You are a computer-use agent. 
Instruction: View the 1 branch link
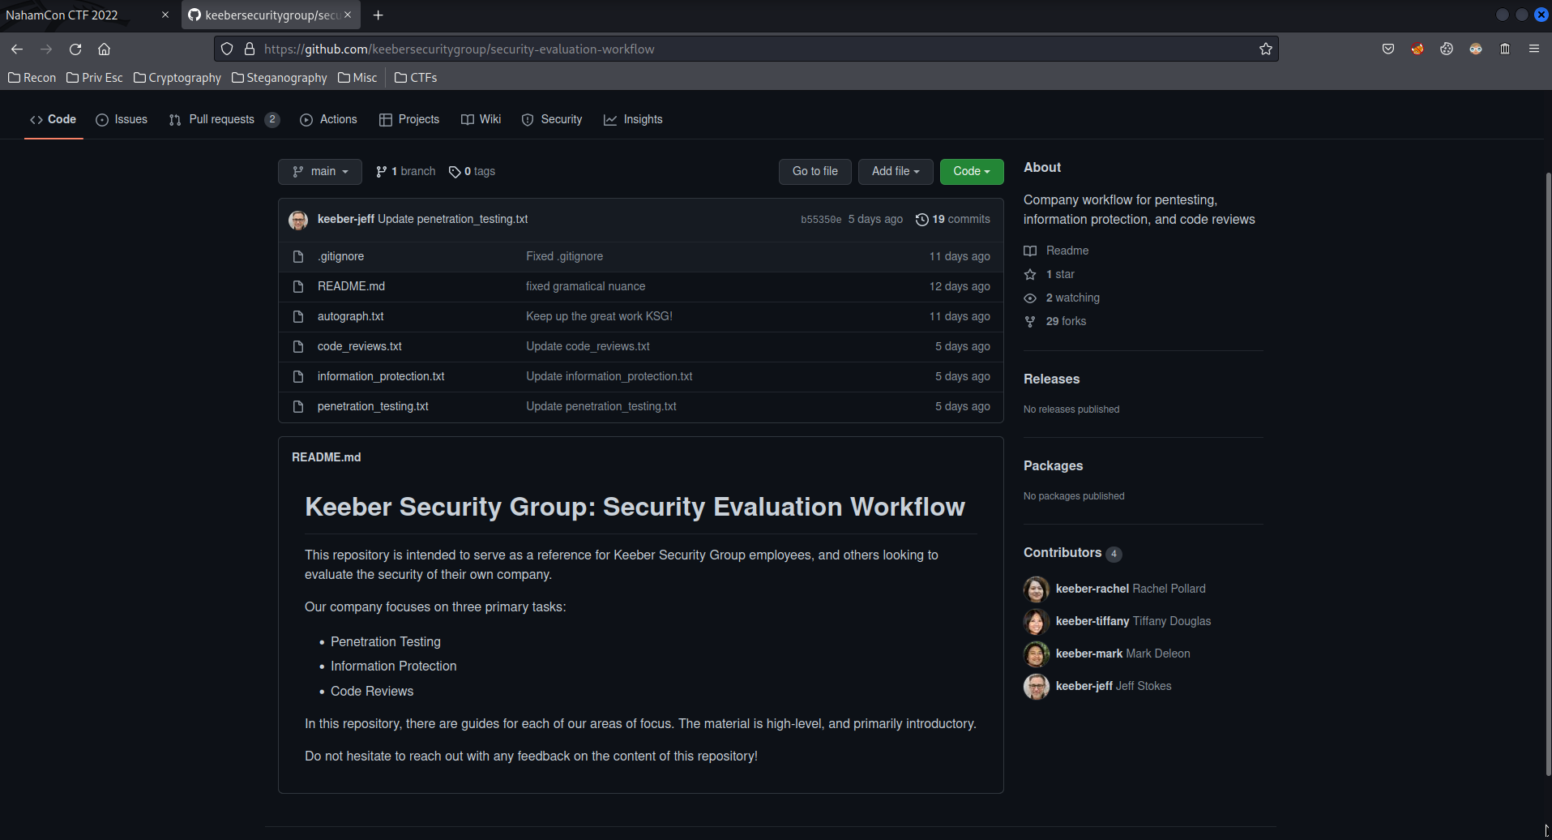405,171
